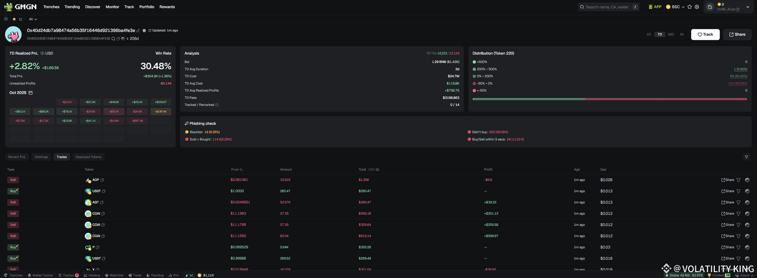Image resolution: width=757 pixels, height=278 pixels.
Task: Focus the Search name, CA, wallet field
Action: pos(608,7)
